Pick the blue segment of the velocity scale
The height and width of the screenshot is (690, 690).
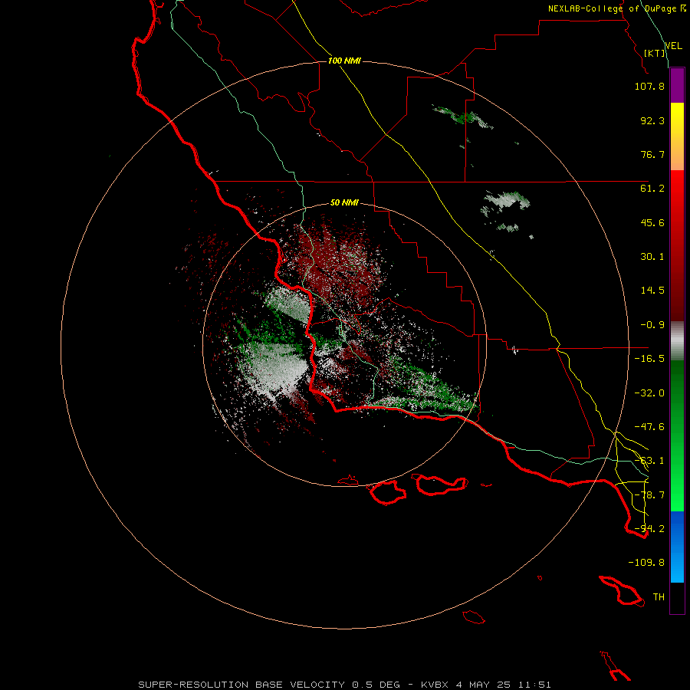coord(677,547)
